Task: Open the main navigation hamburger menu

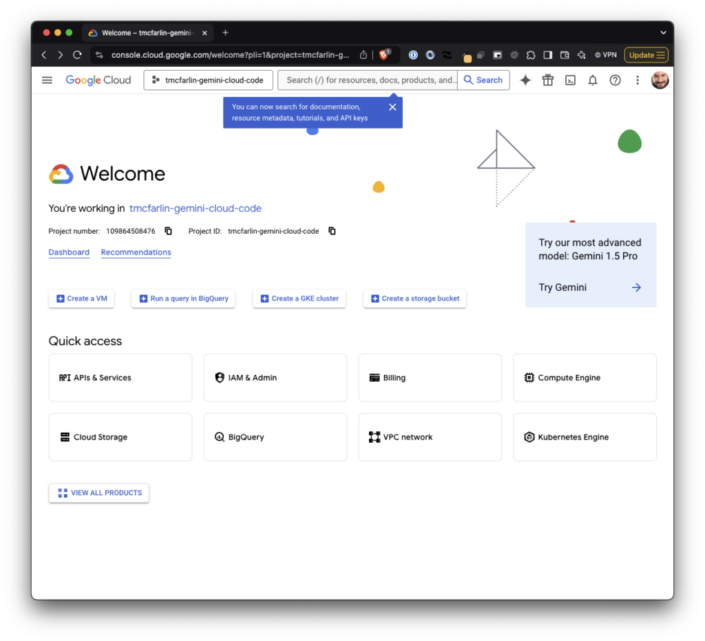Action: pyautogui.click(x=47, y=80)
